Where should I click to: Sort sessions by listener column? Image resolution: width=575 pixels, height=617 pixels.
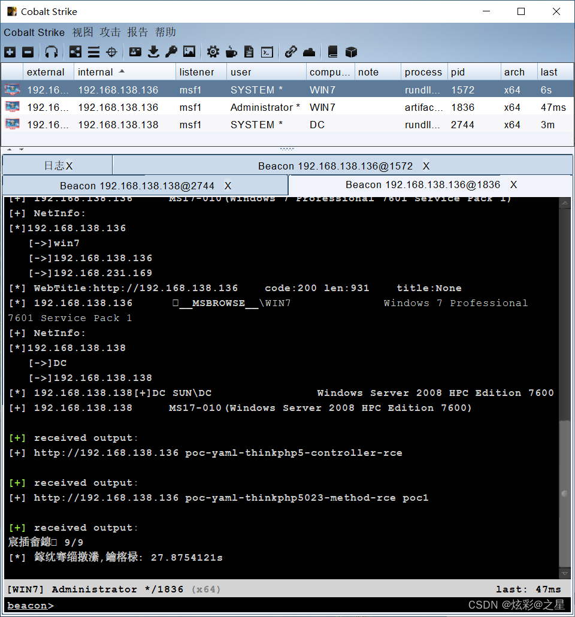[201, 72]
